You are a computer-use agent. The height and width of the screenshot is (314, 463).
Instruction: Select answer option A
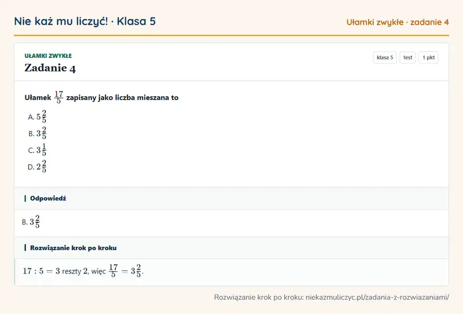[37, 117]
